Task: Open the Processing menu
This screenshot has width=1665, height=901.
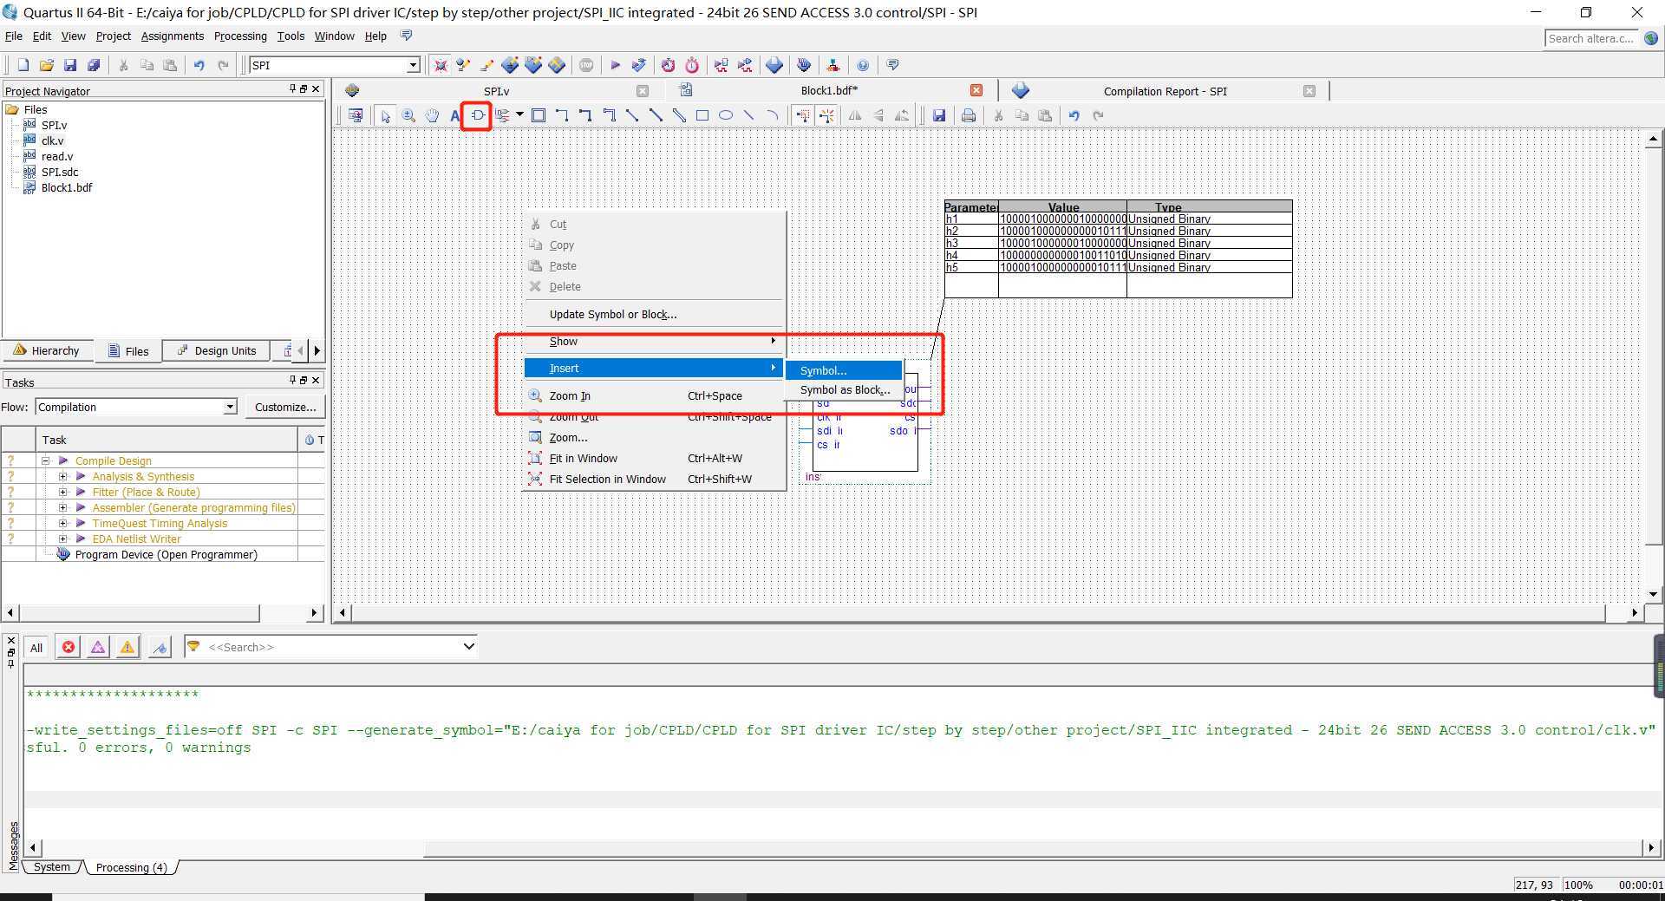Action: pyautogui.click(x=240, y=36)
